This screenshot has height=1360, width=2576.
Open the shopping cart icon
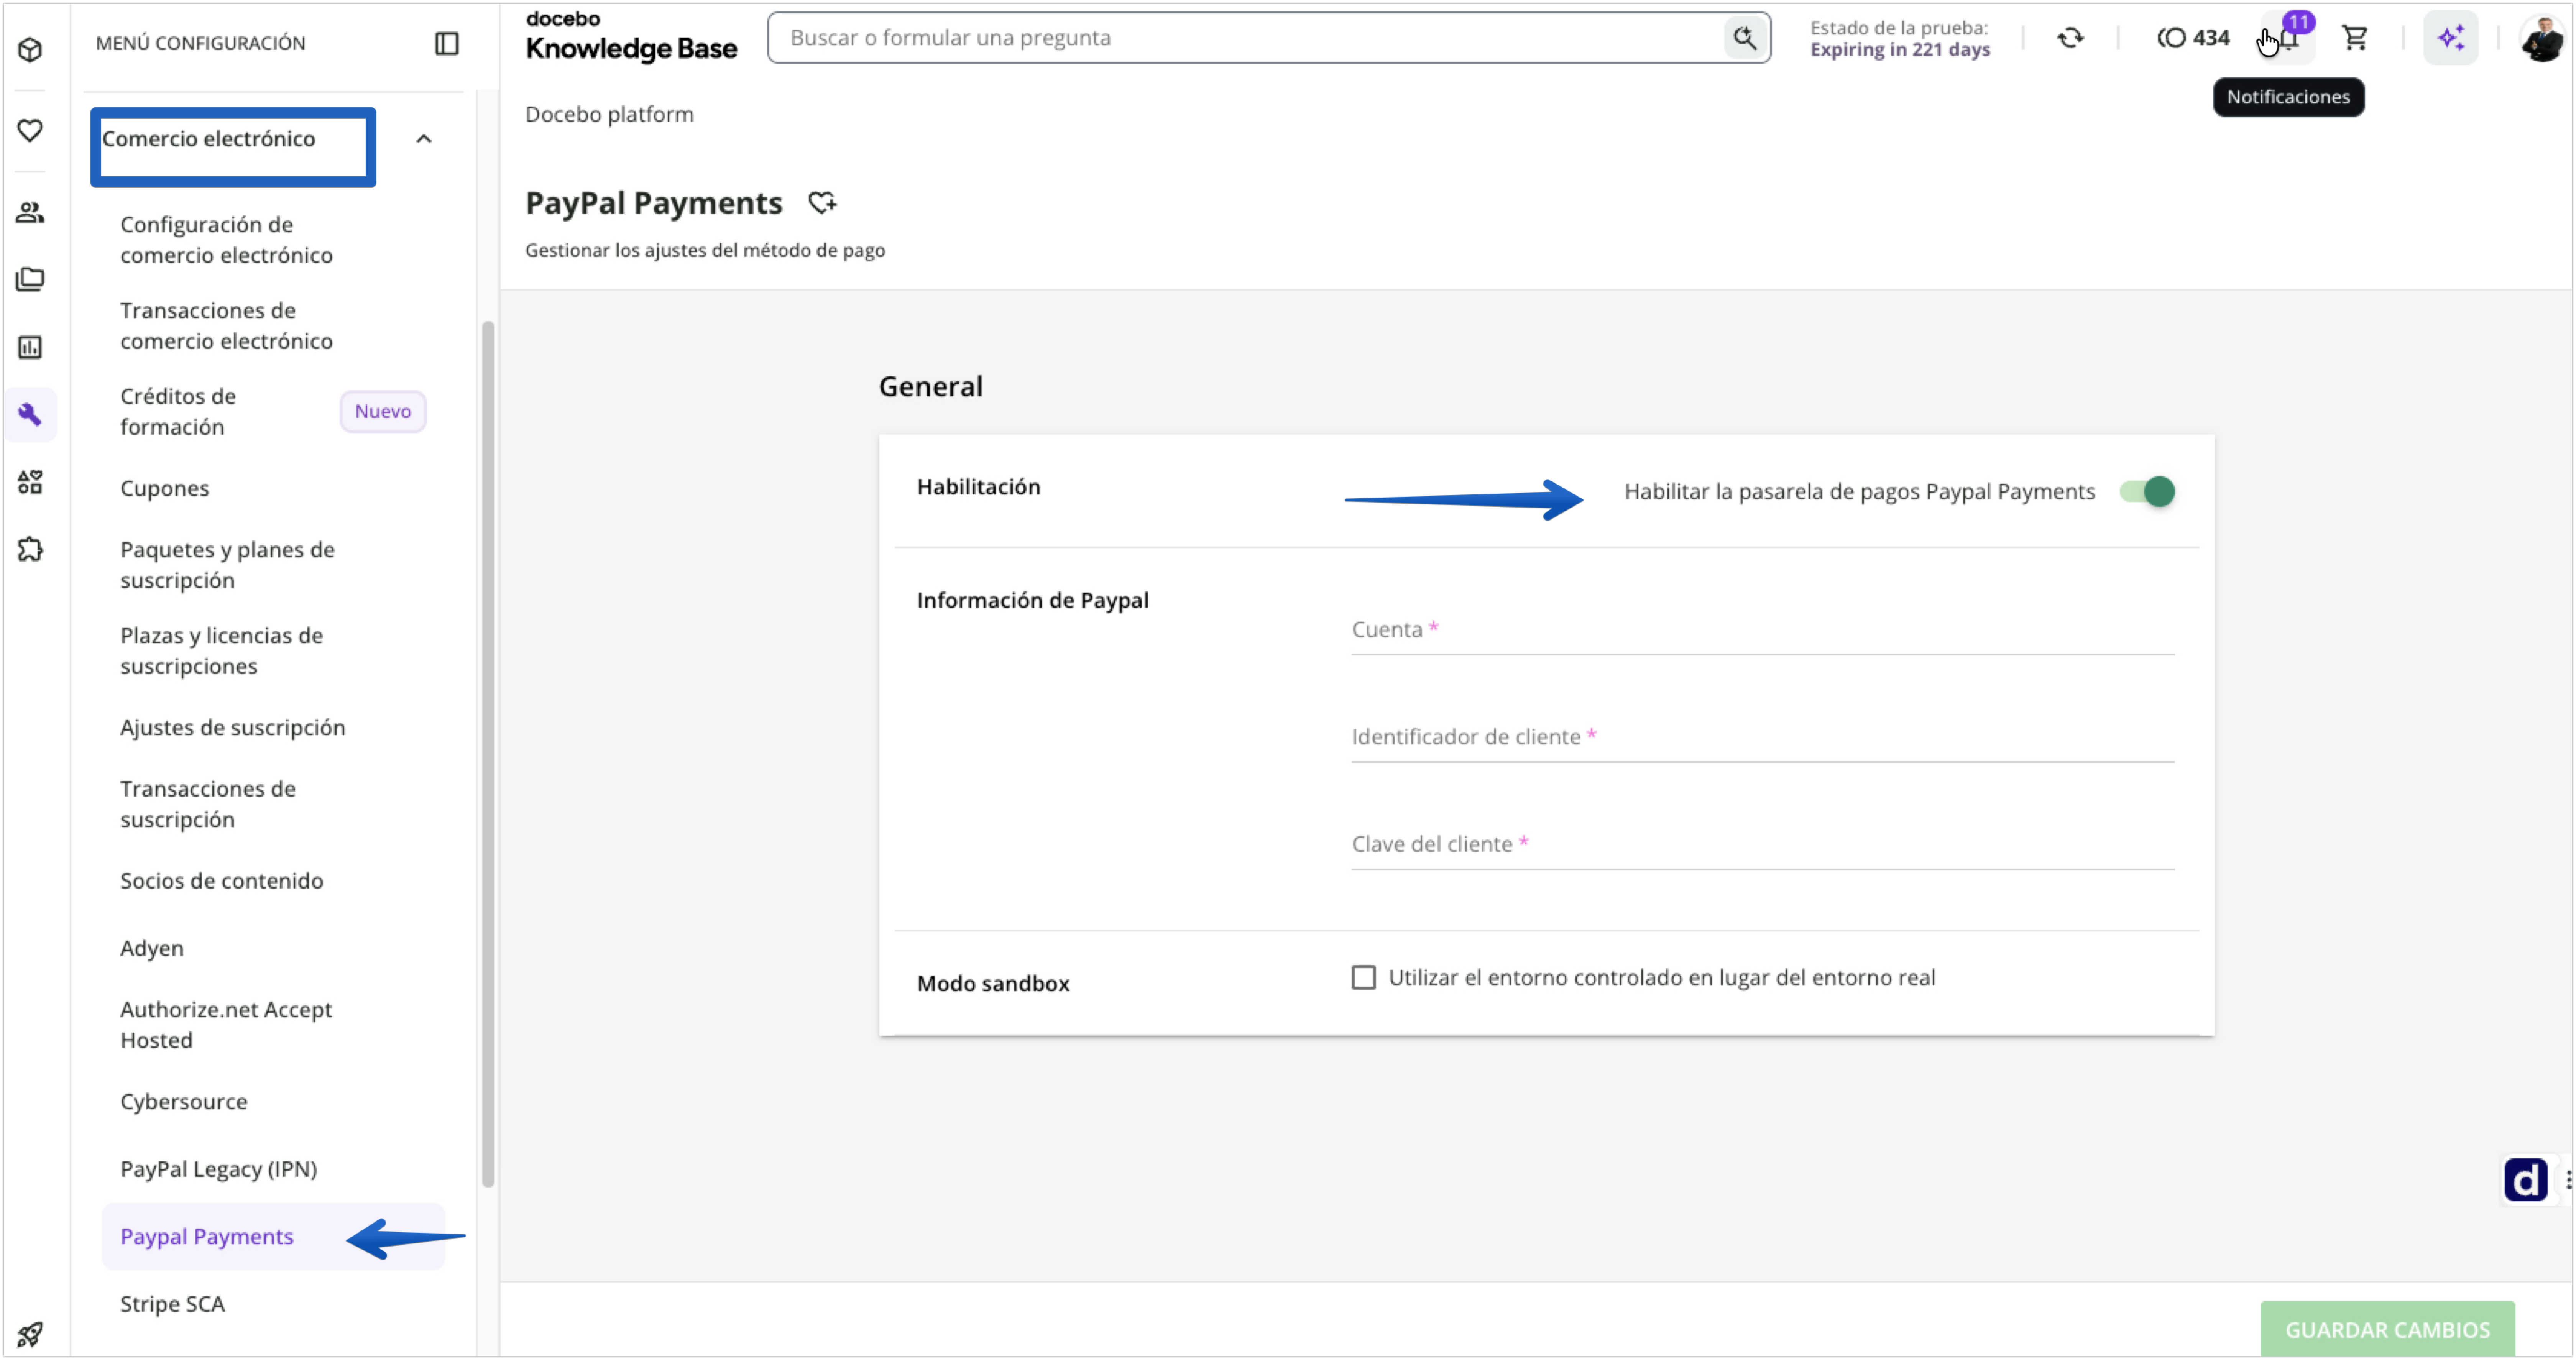coord(2355,38)
